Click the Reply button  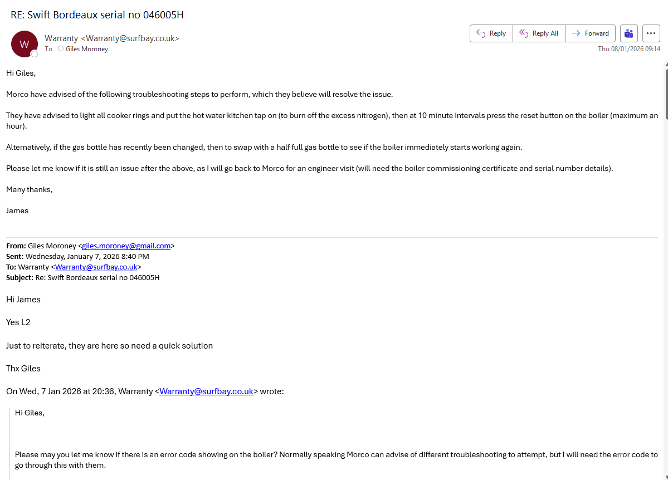click(x=491, y=33)
